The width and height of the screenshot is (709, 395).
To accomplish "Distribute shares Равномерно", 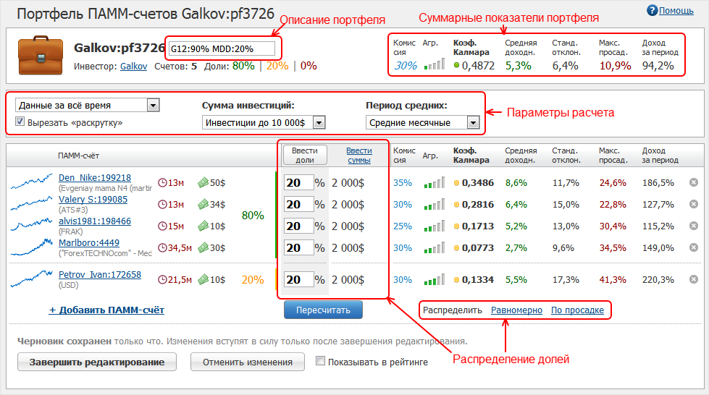I will (x=516, y=310).
